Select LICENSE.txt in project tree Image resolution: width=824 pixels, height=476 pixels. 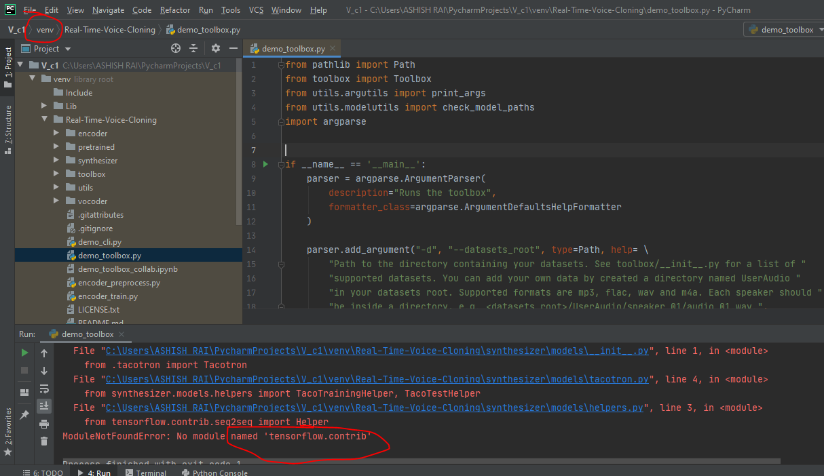point(98,310)
